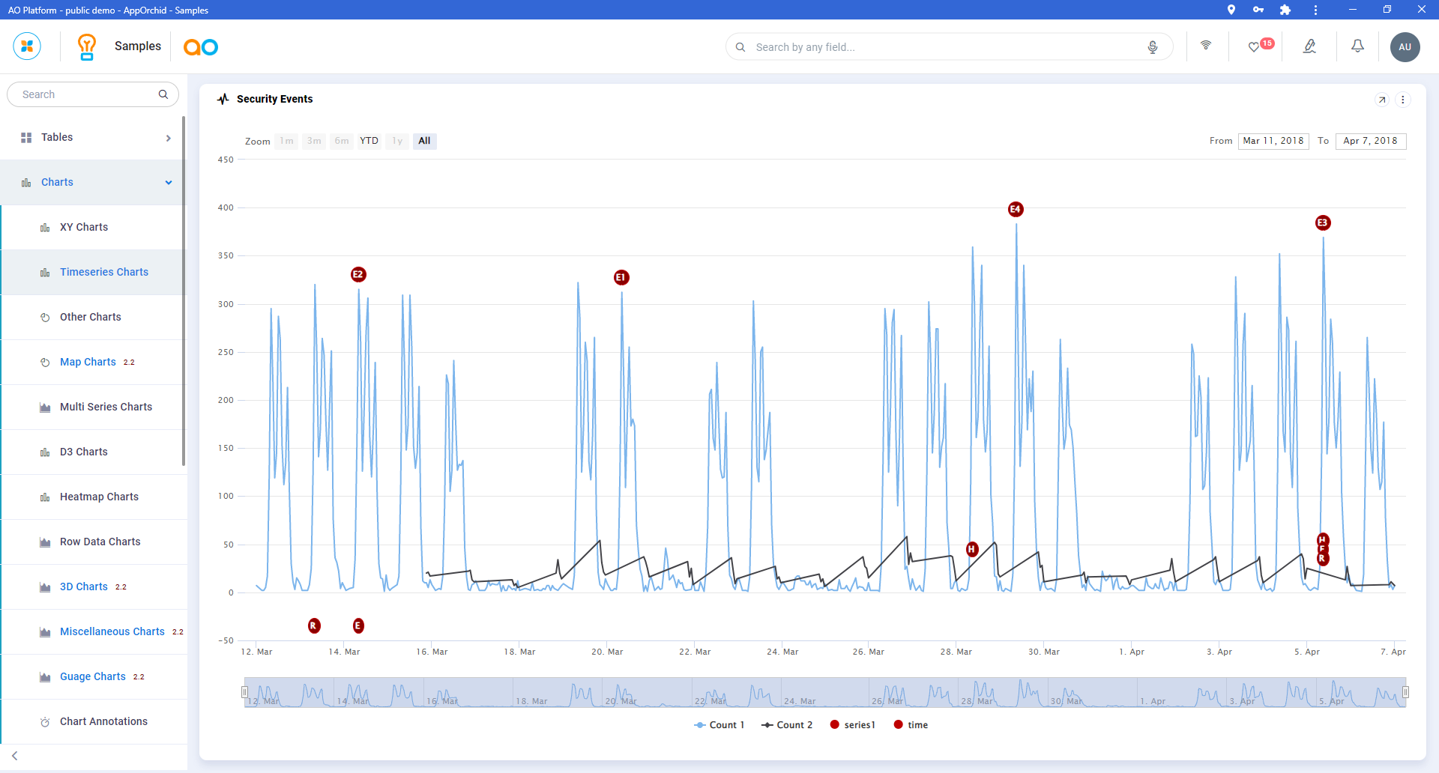This screenshot has width=1439, height=773.
Task: Click the navigator left range handle
Action: point(244,692)
